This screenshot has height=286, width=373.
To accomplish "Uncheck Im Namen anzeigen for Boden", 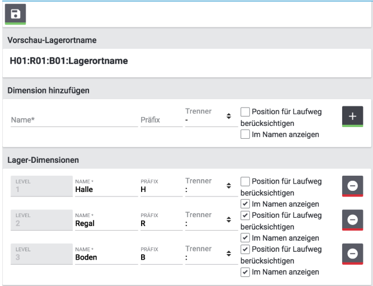I will click(245, 272).
